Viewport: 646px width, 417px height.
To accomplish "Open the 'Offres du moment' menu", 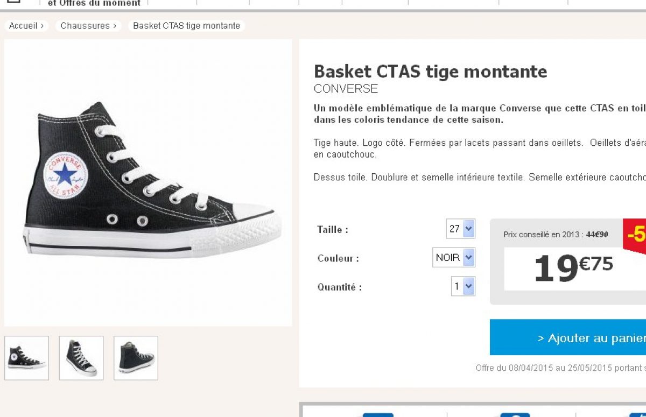I will pos(94,3).
